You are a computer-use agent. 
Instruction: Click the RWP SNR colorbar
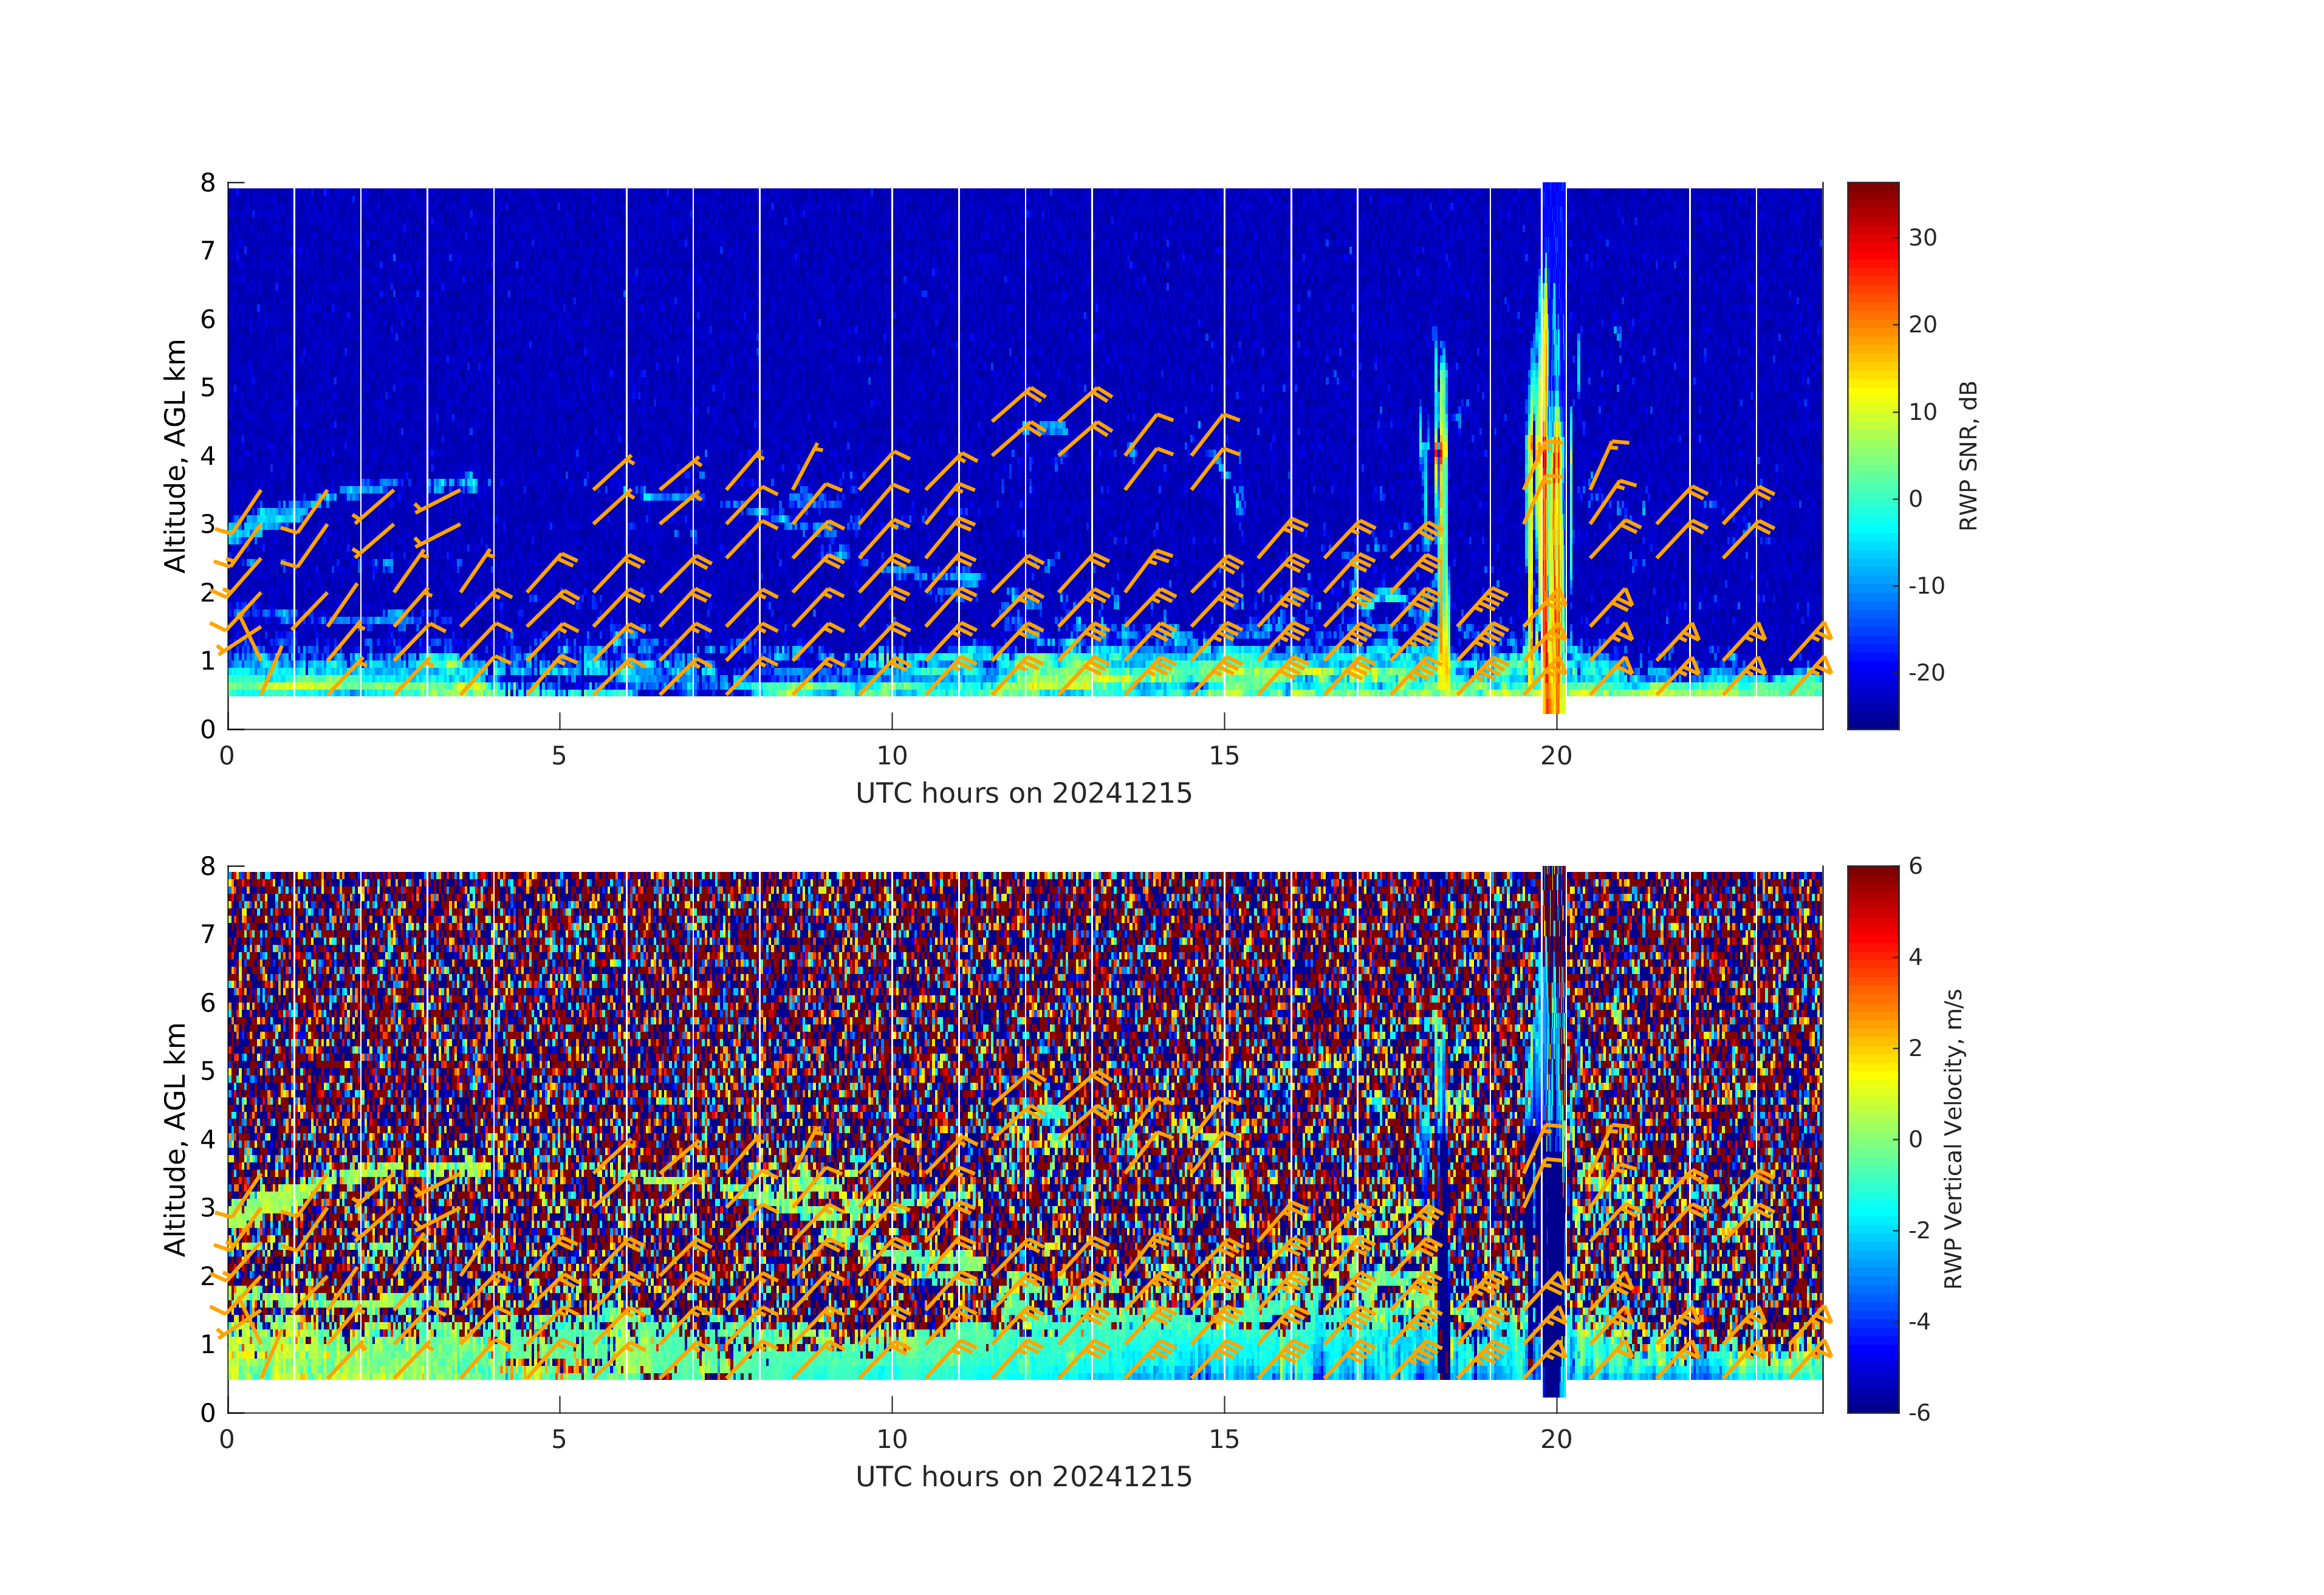(x=1872, y=455)
